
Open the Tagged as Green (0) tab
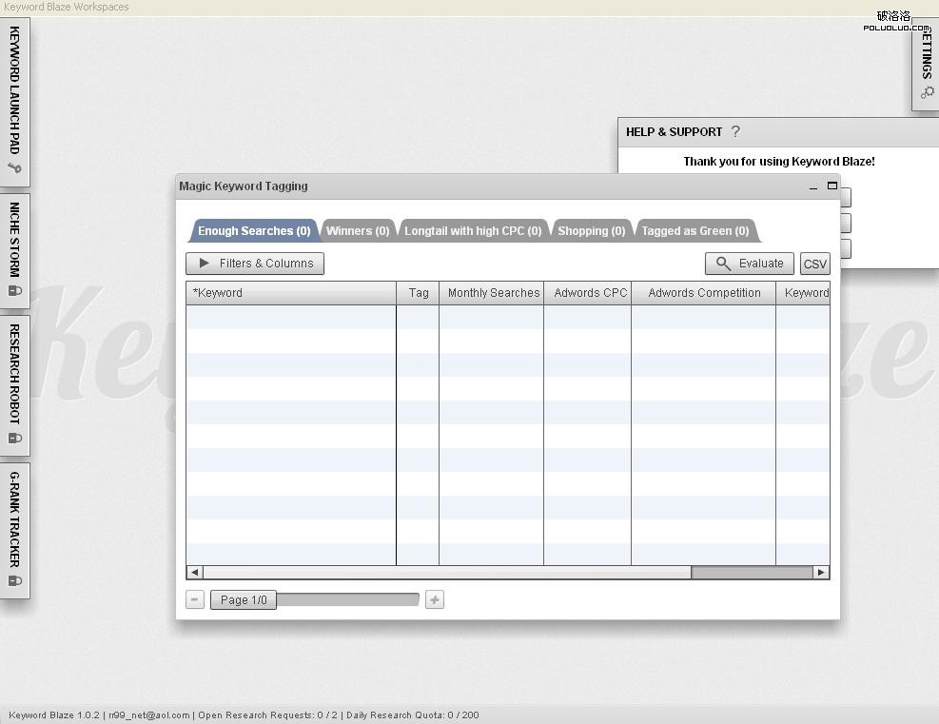coord(695,230)
